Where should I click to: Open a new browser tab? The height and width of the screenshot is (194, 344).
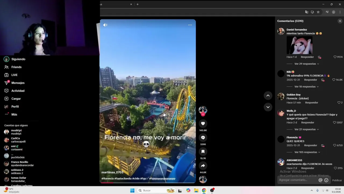pos(137,4)
